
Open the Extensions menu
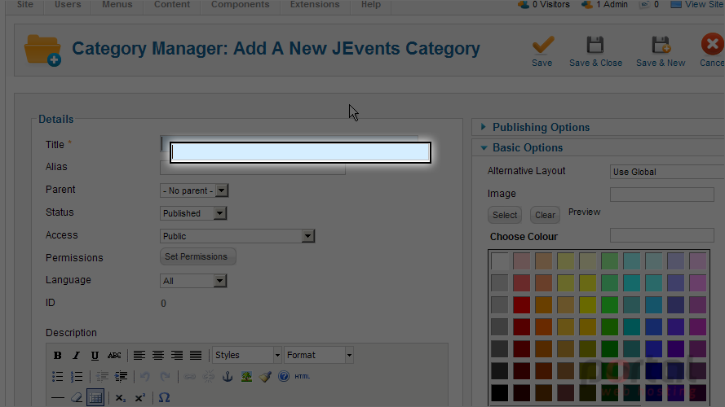click(x=315, y=5)
